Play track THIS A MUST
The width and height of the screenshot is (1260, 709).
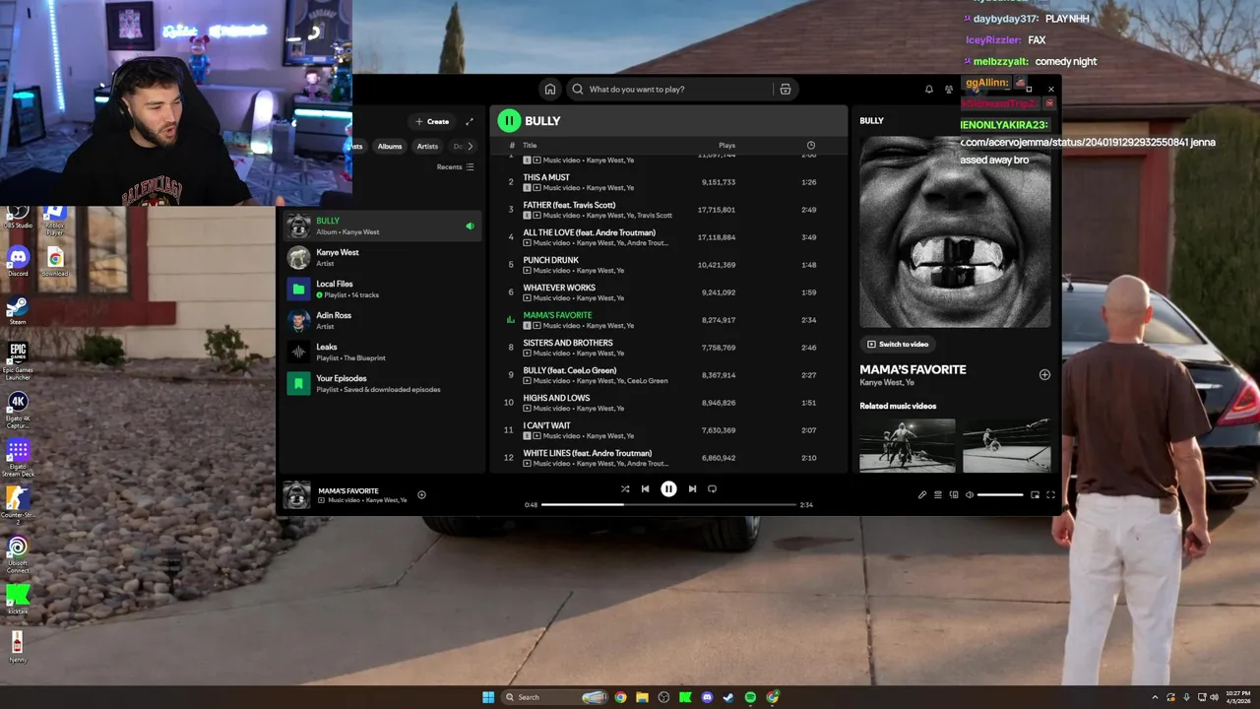667,182
